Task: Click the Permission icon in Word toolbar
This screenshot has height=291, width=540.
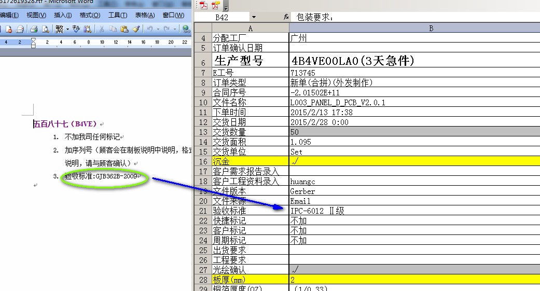Action: point(9,29)
